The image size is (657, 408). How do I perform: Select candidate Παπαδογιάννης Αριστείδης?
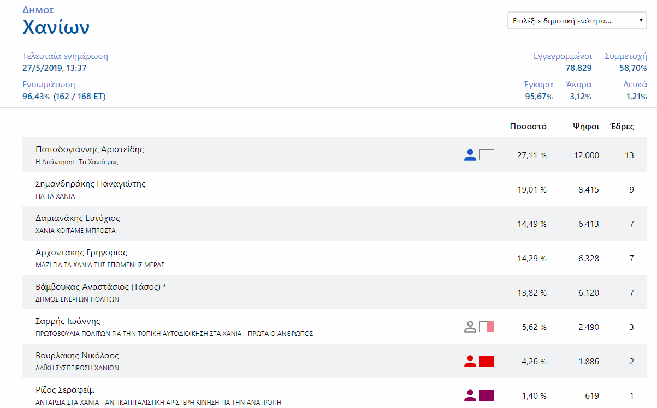point(90,149)
